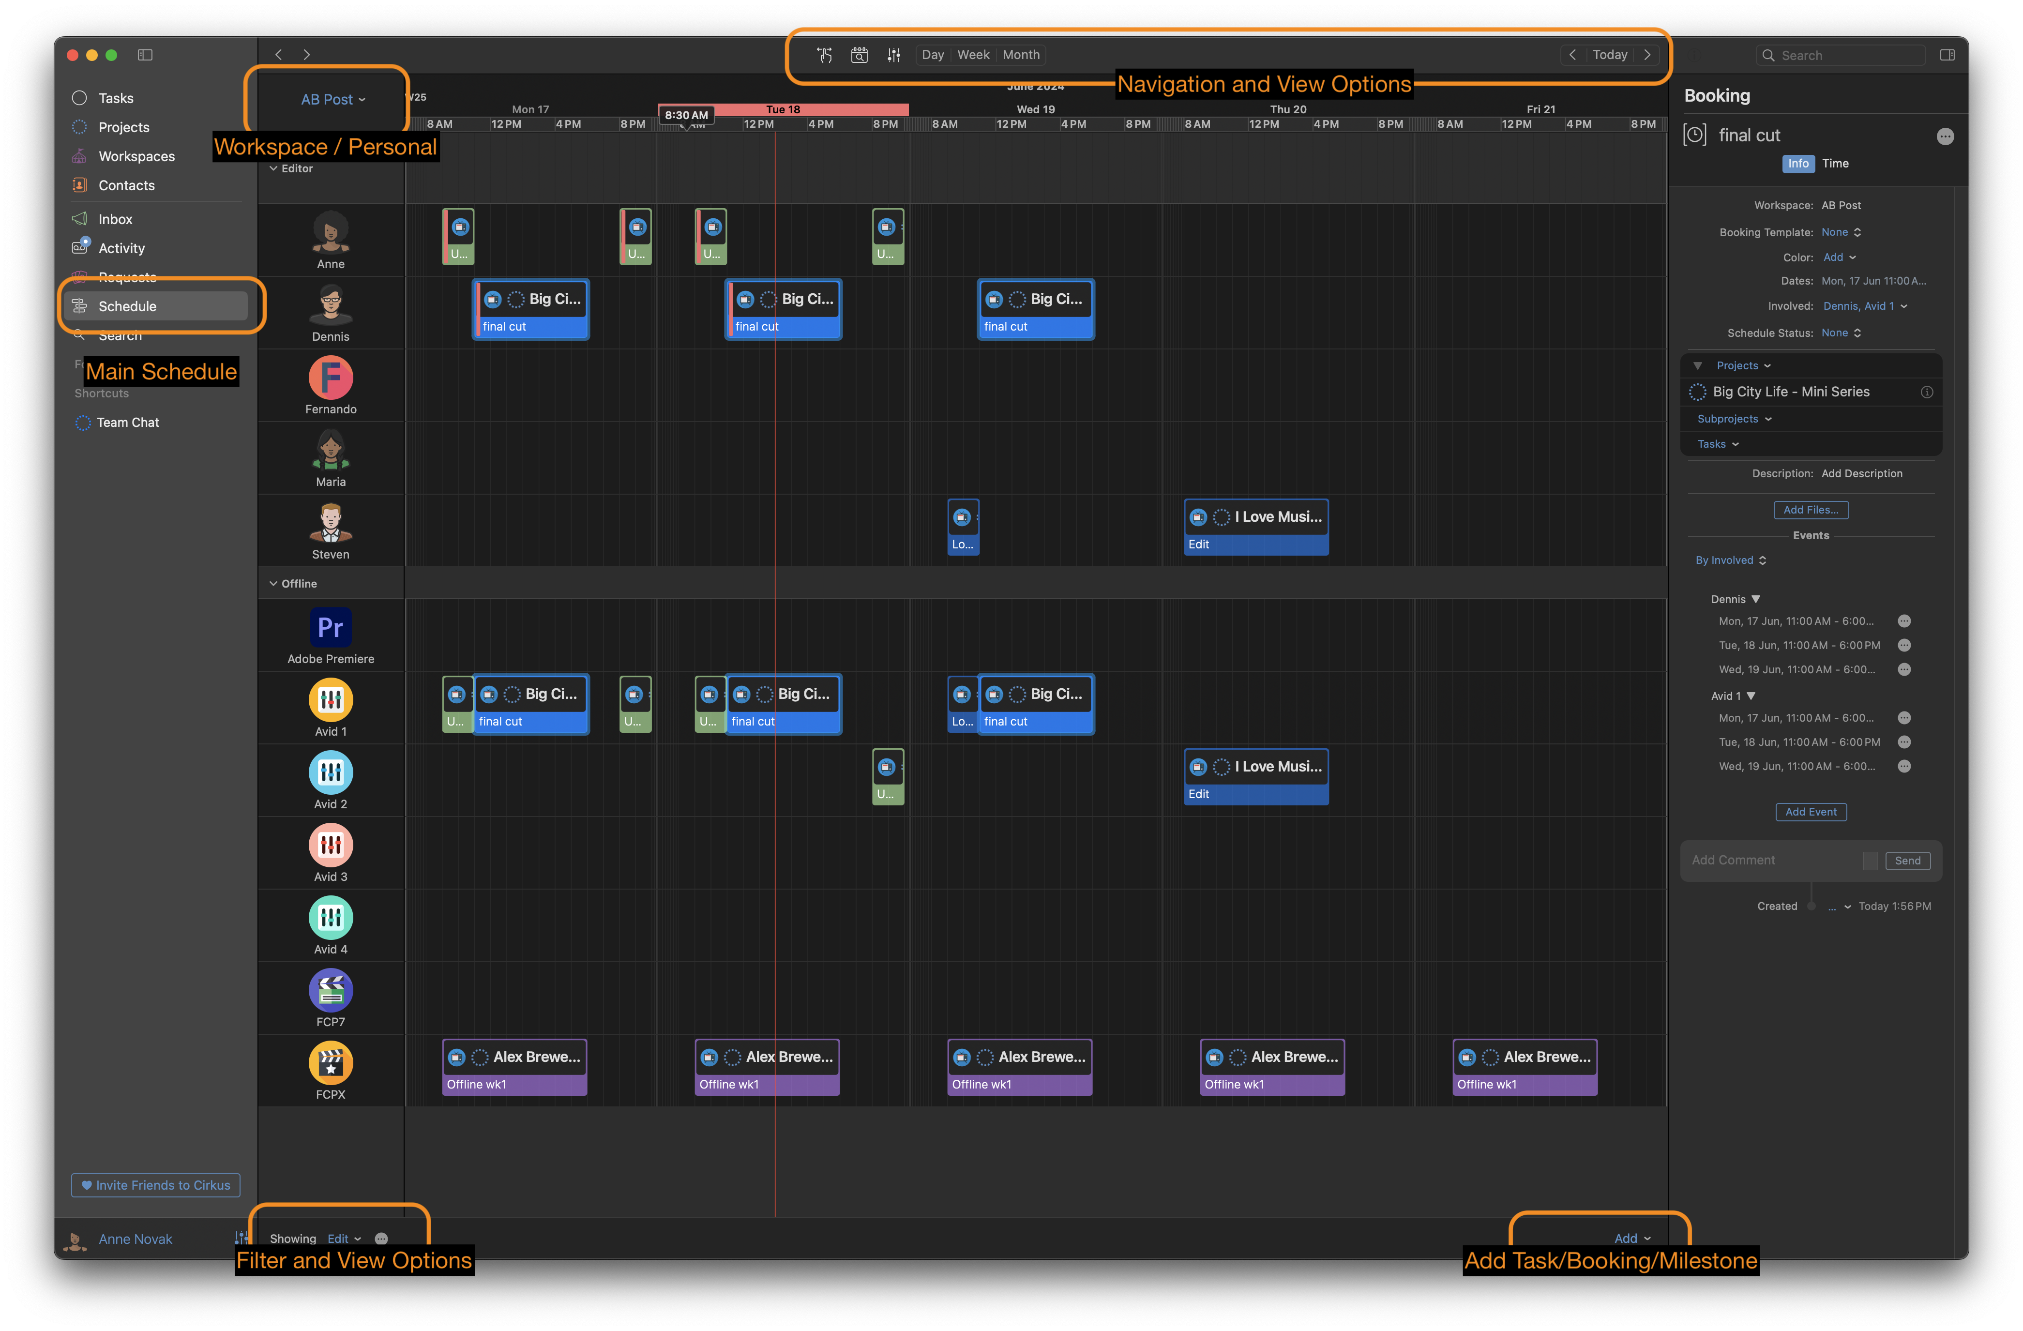Toggle the right inspector panel
This screenshot has height=1331, width=2023.
(1948, 55)
